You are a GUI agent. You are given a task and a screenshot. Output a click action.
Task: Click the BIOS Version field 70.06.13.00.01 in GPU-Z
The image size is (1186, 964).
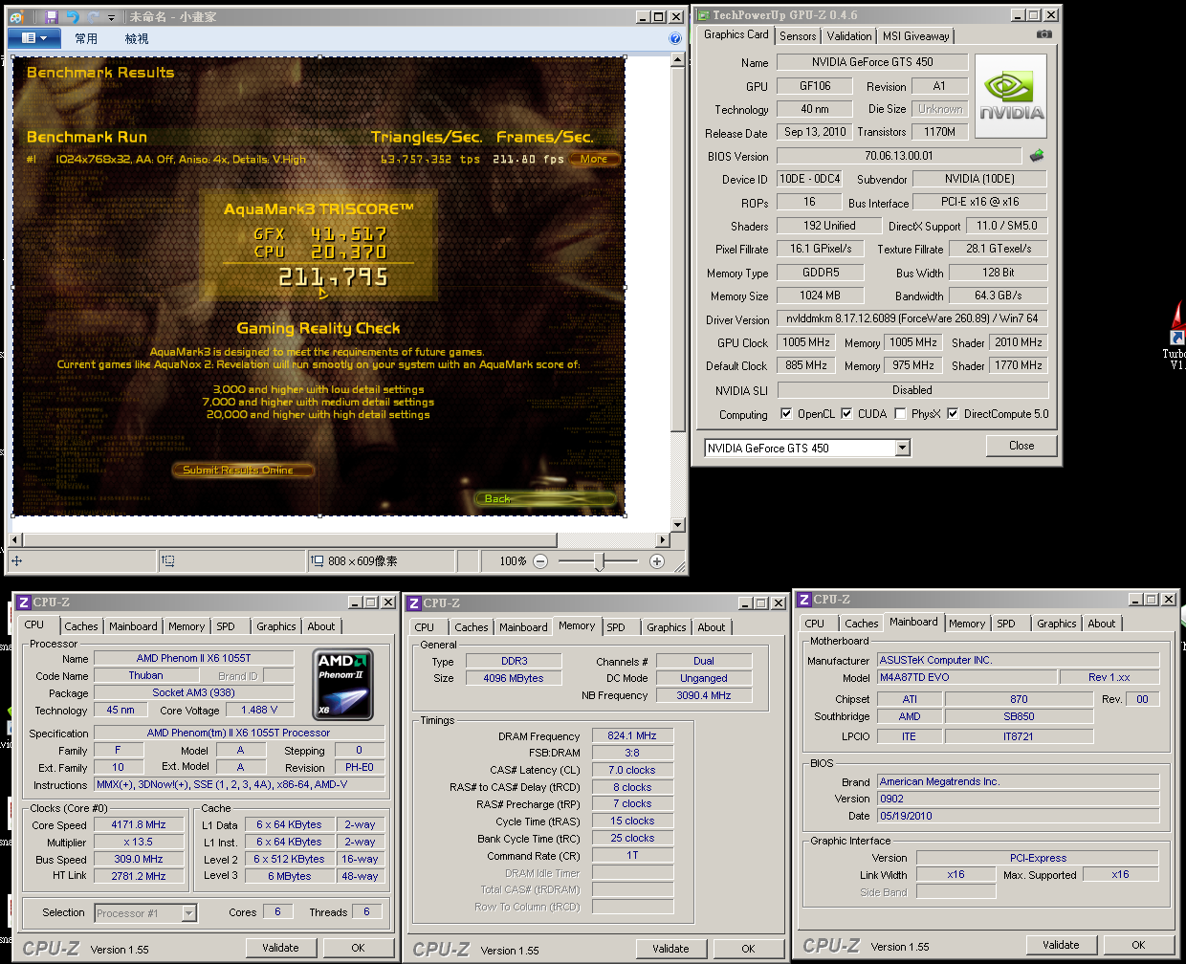[x=898, y=156]
